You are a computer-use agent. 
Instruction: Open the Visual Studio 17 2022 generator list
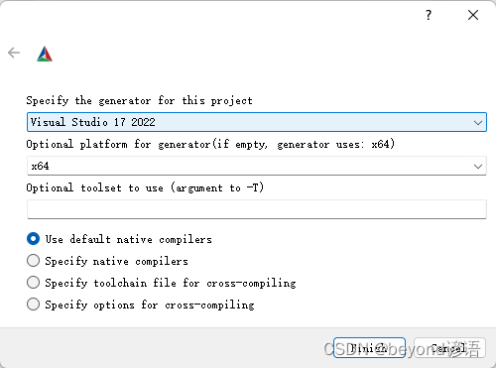tap(257, 122)
